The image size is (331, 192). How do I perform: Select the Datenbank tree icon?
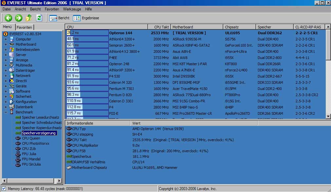click(x=12, y=107)
